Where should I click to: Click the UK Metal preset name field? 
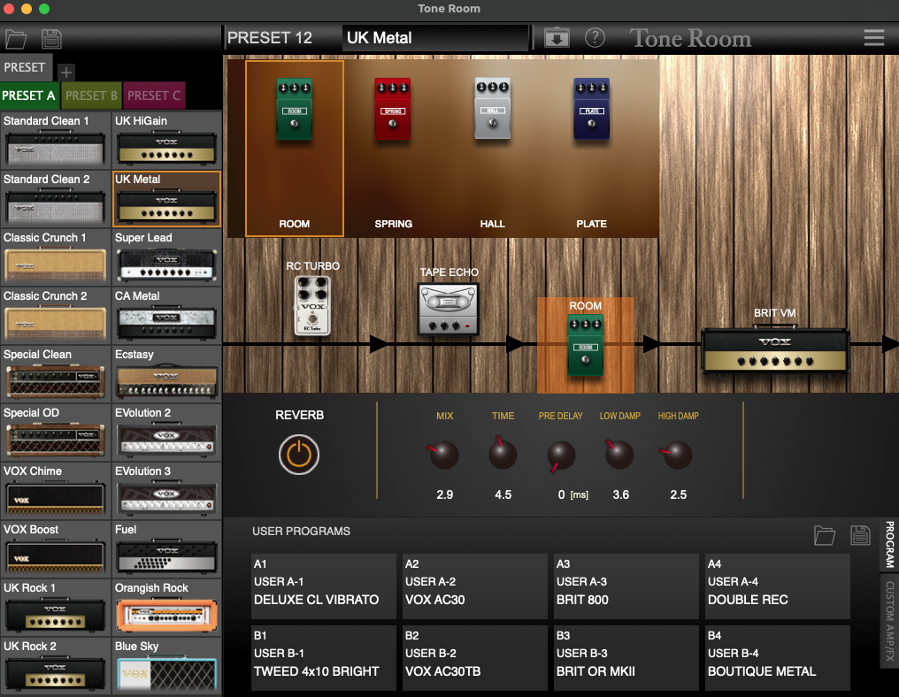click(434, 38)
